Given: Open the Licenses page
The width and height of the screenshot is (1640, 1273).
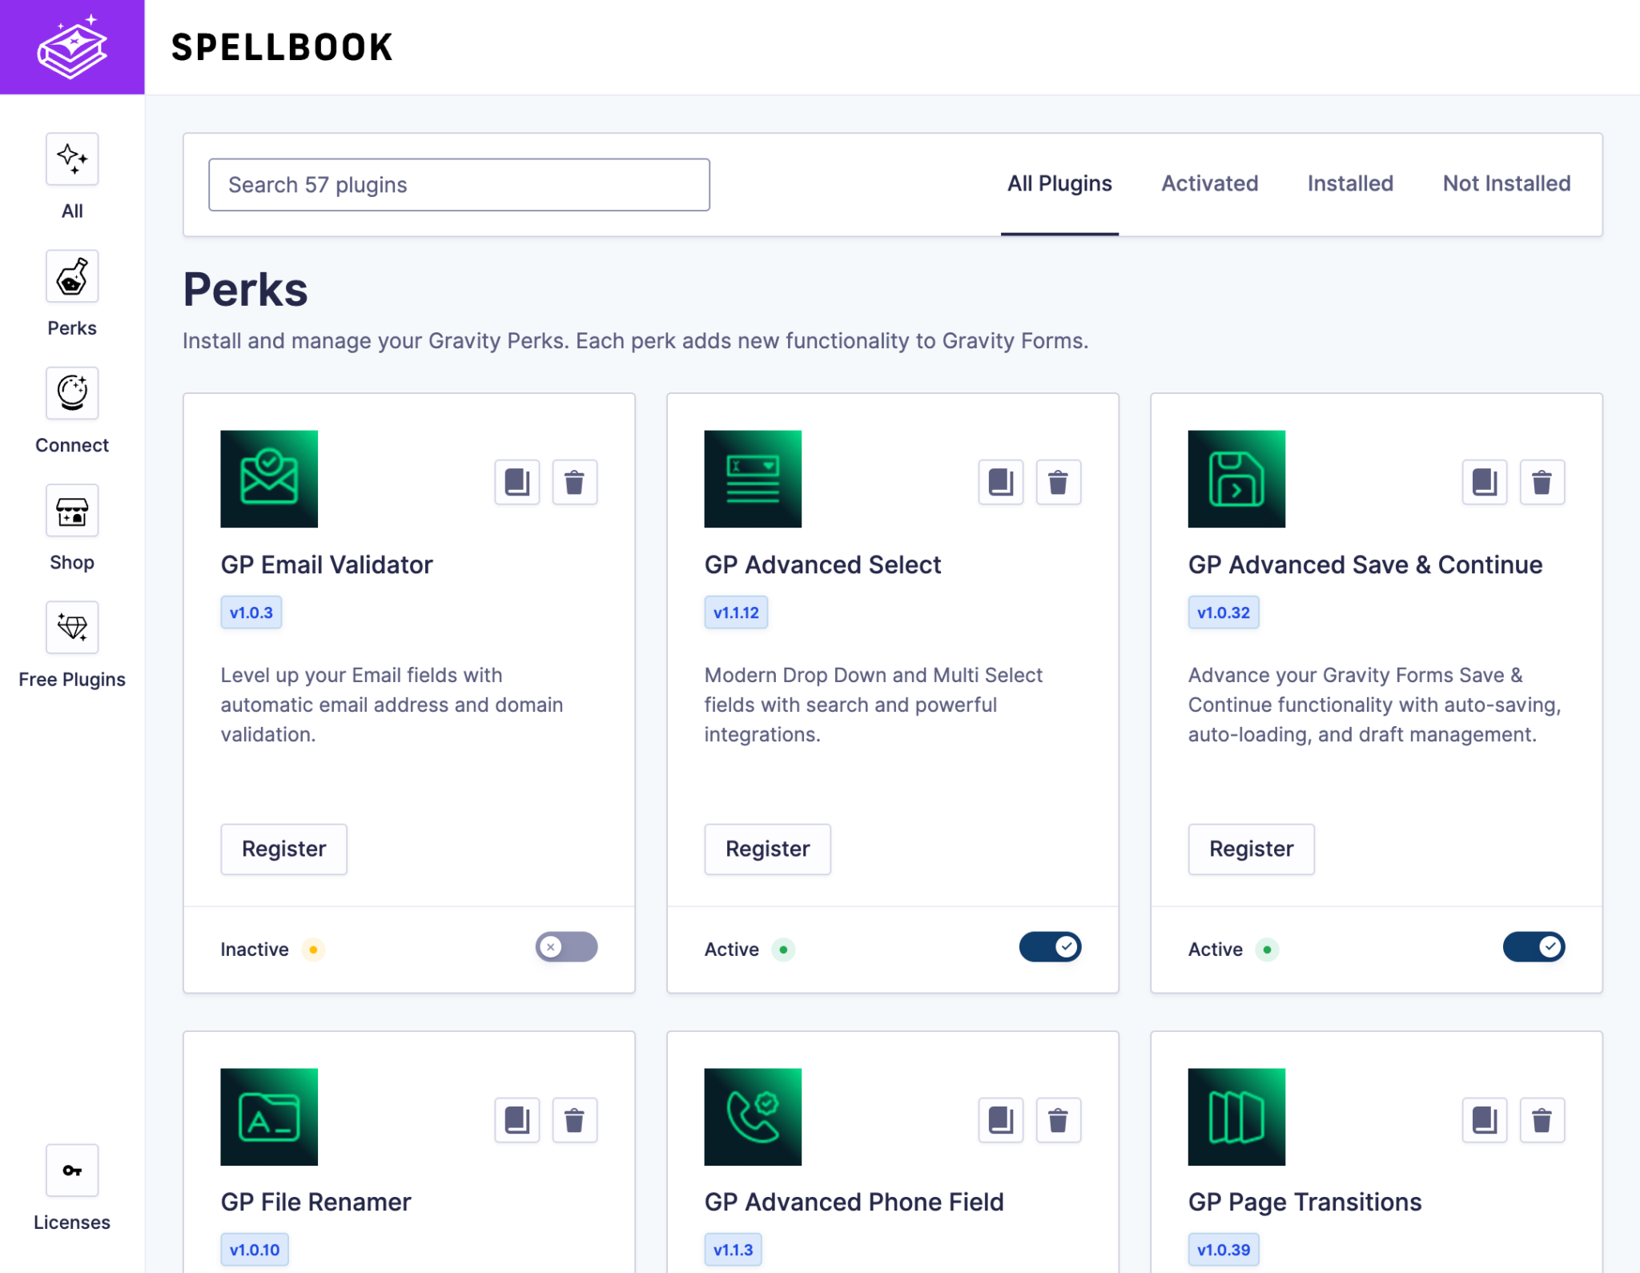Looking at the screenshot, I should (71, 1171).
